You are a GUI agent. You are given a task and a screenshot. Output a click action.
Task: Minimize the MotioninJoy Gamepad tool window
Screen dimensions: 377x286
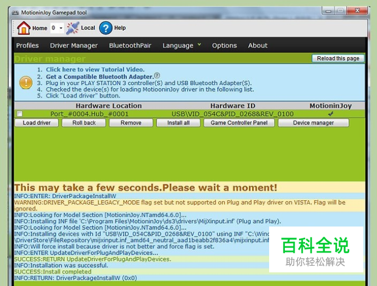click(x=328, y=10)
